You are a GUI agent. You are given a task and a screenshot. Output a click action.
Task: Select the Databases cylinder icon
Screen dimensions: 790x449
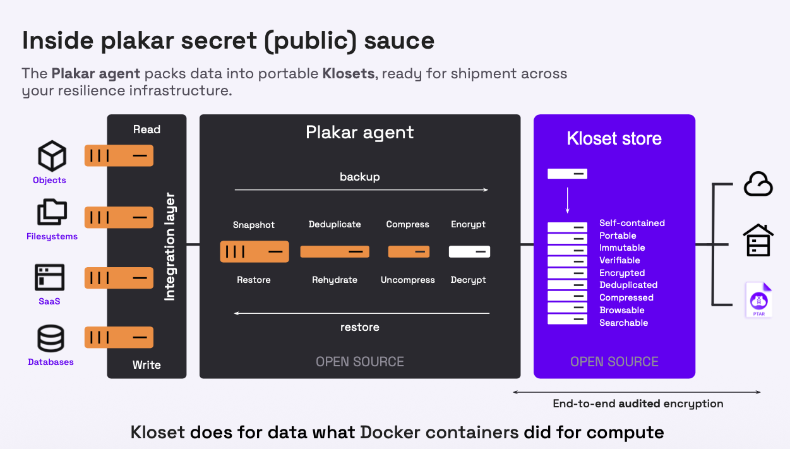click(51, 338)
